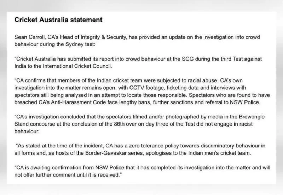283x195 pixels.
Task: Select the paragraph introducing the crowd behaviour investigation update
Action: click(134, 40)
